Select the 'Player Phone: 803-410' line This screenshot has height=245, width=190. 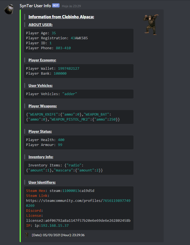48,48
